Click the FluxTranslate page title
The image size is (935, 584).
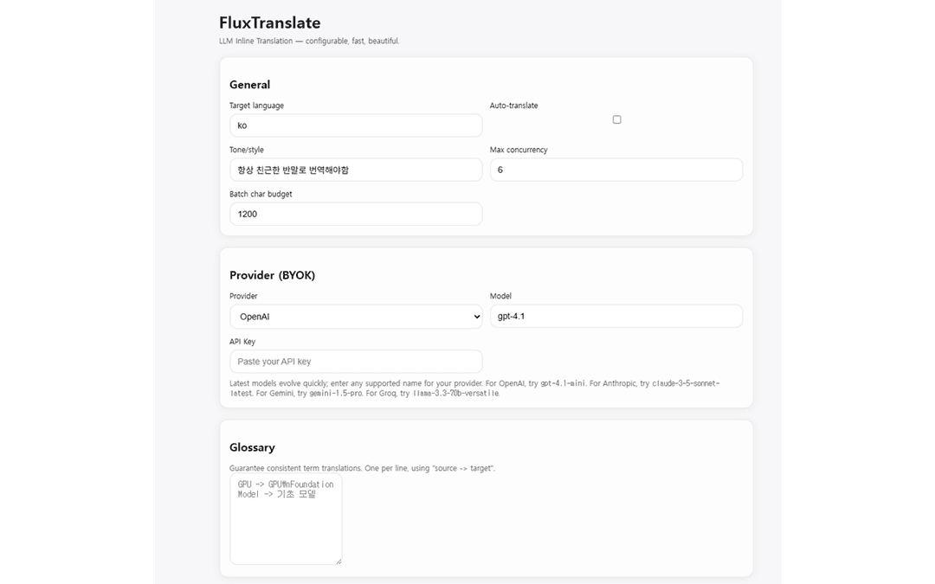[x=269, y=23]
